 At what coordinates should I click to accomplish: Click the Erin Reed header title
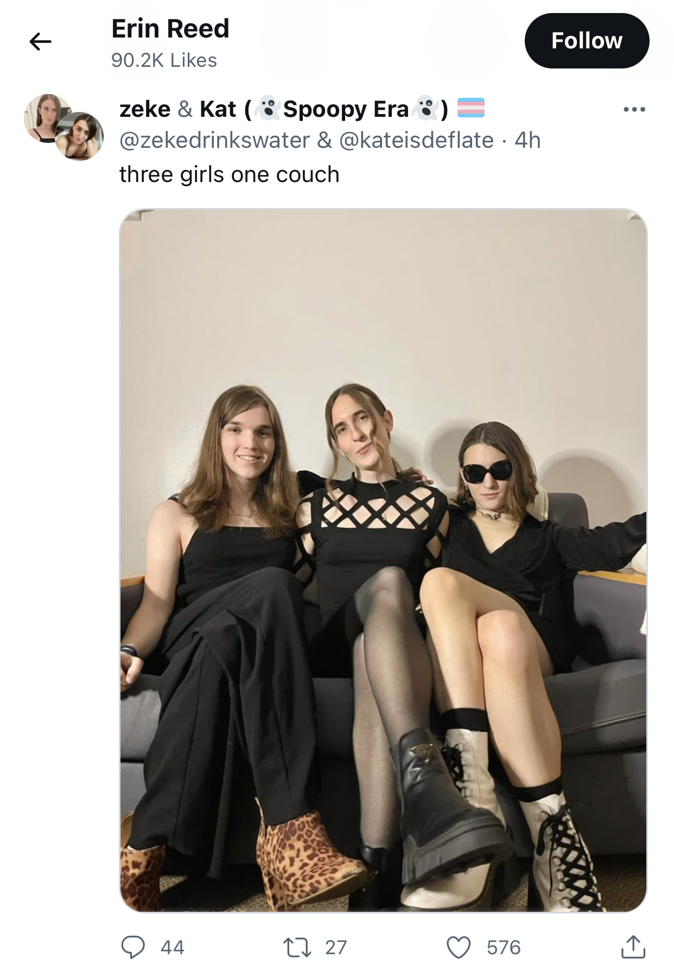[170, 29]
